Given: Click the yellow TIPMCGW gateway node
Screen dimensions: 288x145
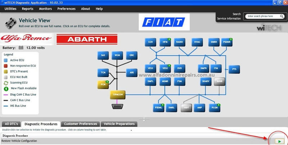Looking at the screenshot, I should point(118,95).
